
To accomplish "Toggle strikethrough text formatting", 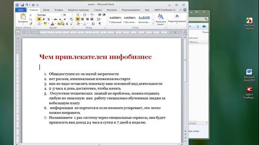I will [55, 19].
